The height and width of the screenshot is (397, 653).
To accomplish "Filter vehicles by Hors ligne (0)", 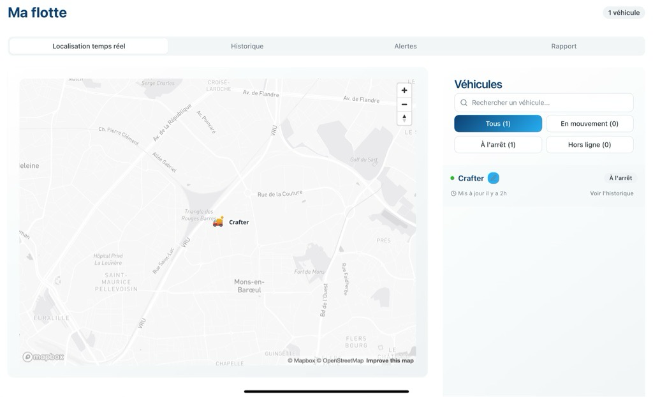I will pos(590,145).
